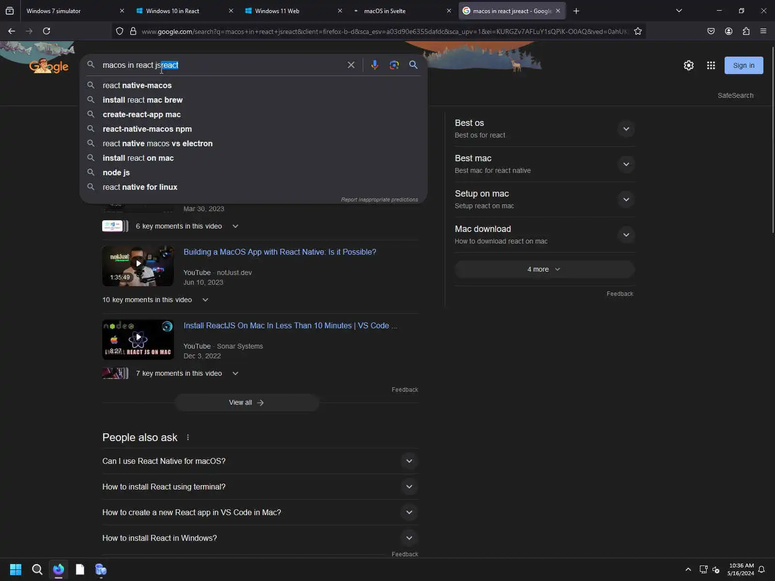Open View all videos
This screenshot has height=581, width=775.
click(247, 402)
